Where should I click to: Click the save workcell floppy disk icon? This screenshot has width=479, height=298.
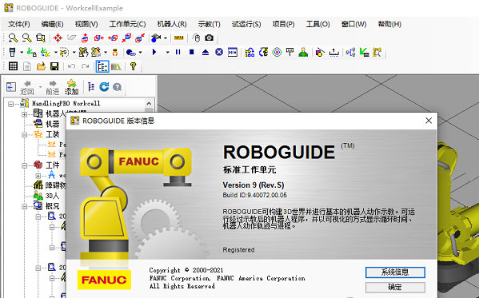54,66
